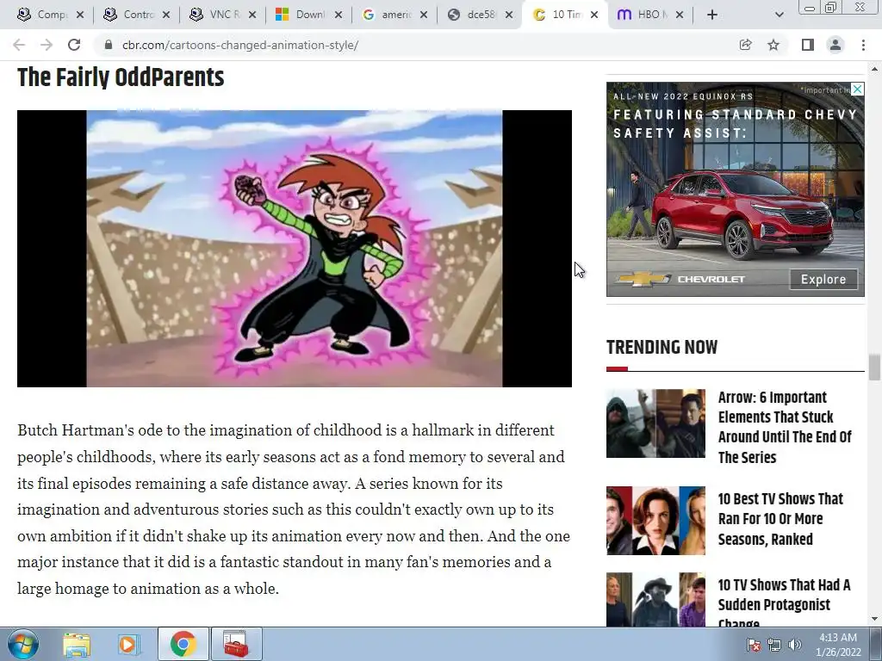
Task: Select Chrome in the taskbar
Action: click(183, 644)
